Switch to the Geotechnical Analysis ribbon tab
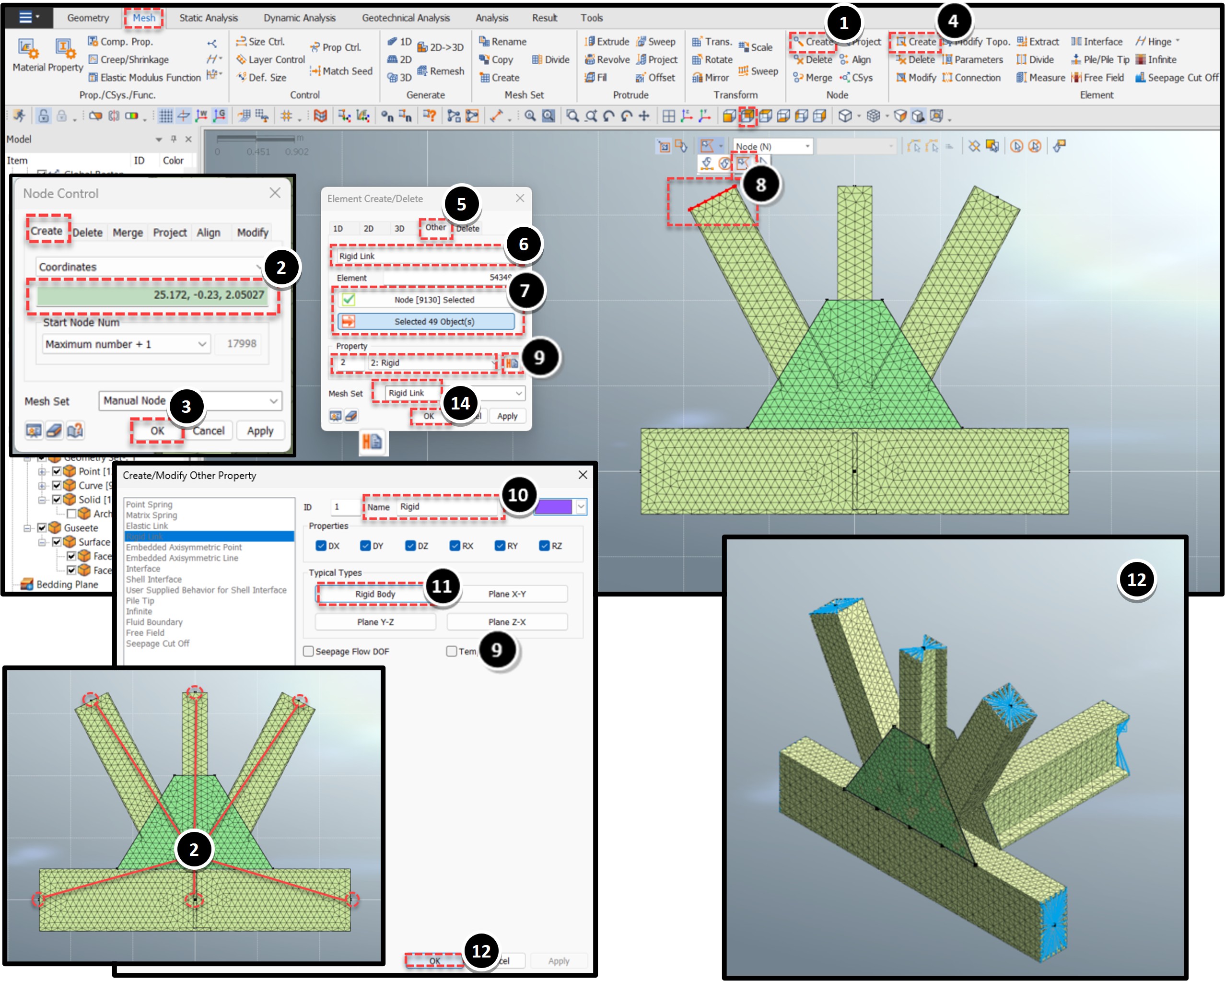The image size is (1225, 981). [406, 18]
